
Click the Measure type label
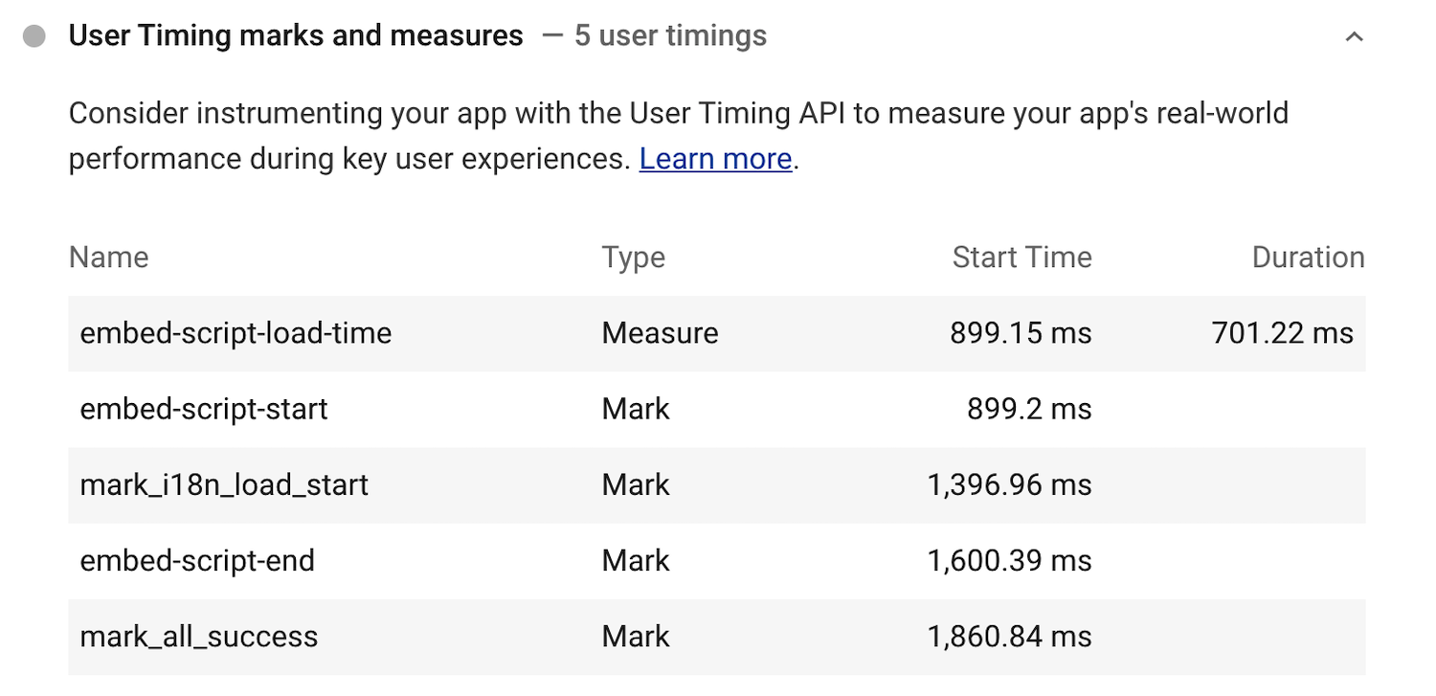[660, 332]
